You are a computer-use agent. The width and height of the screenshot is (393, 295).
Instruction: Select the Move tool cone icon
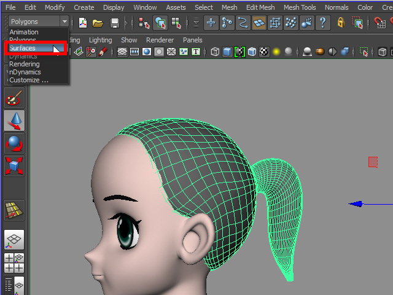click(x=14, y=120)
